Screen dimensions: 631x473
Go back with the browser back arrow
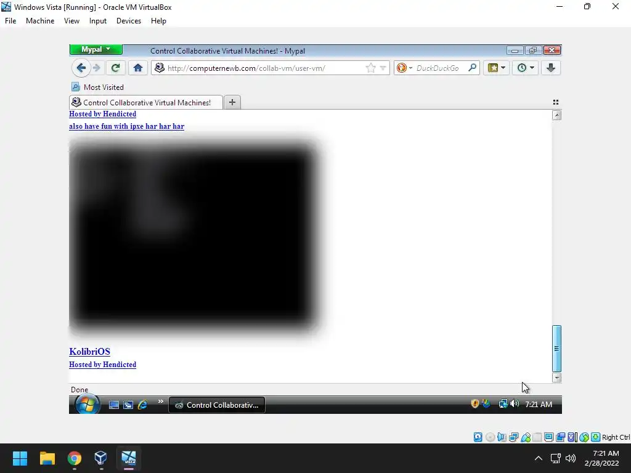click(81, 68)
